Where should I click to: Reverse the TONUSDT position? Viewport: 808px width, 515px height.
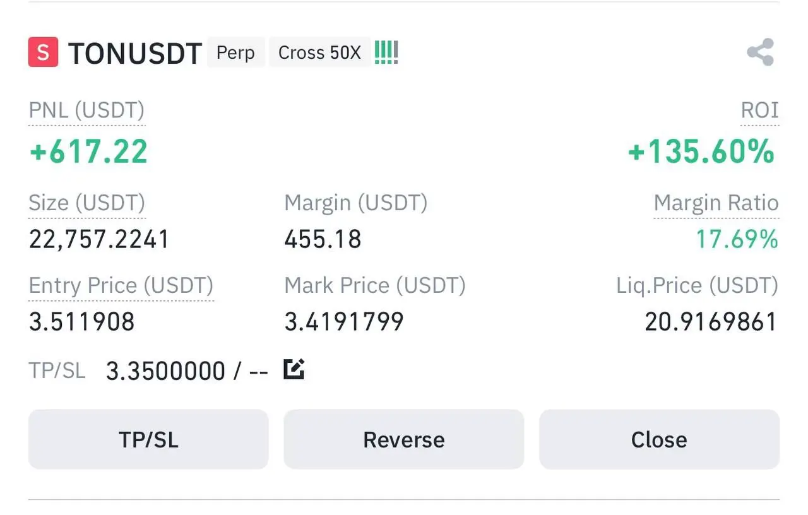(404, 439)
